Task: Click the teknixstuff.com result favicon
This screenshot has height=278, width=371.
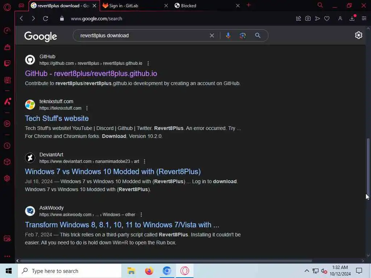Action: pos(30,105)
